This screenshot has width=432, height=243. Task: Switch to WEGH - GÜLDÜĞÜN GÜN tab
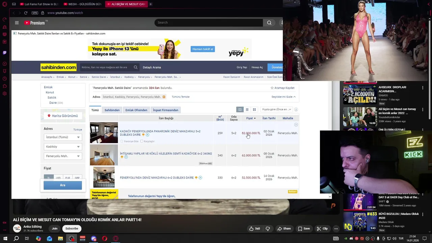click(x=83, y=4)
